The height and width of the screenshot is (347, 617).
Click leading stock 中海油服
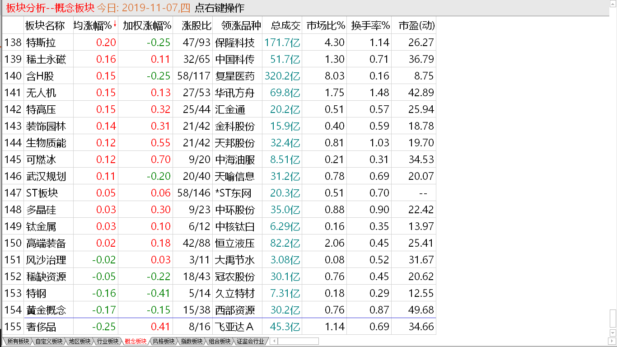coord(235,159)
